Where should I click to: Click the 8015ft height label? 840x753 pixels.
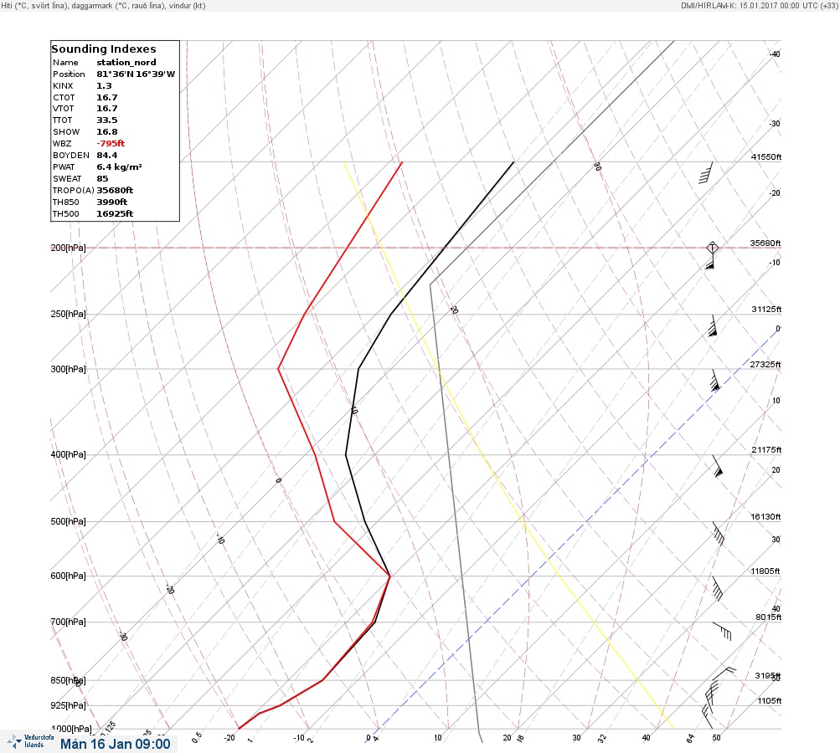pyautogui.click(x=768, y=617)
